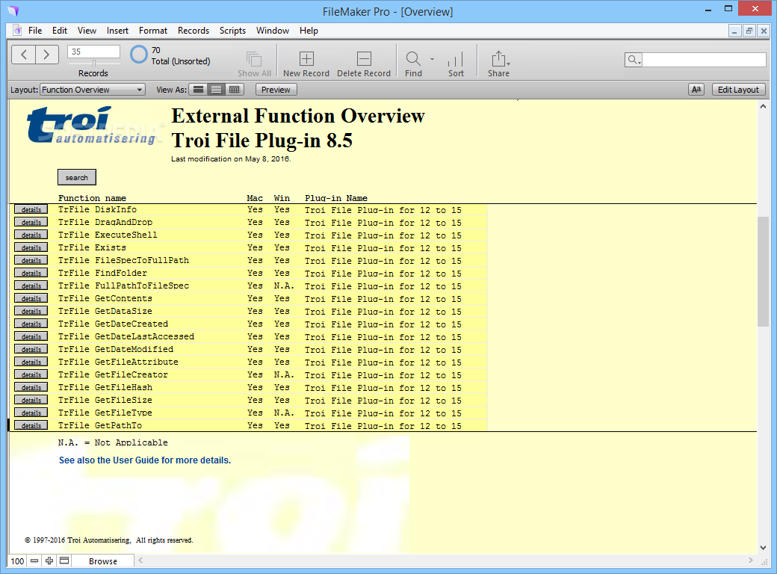
Task: Click the found set pie circle icon
Action: tap(139, 55)
